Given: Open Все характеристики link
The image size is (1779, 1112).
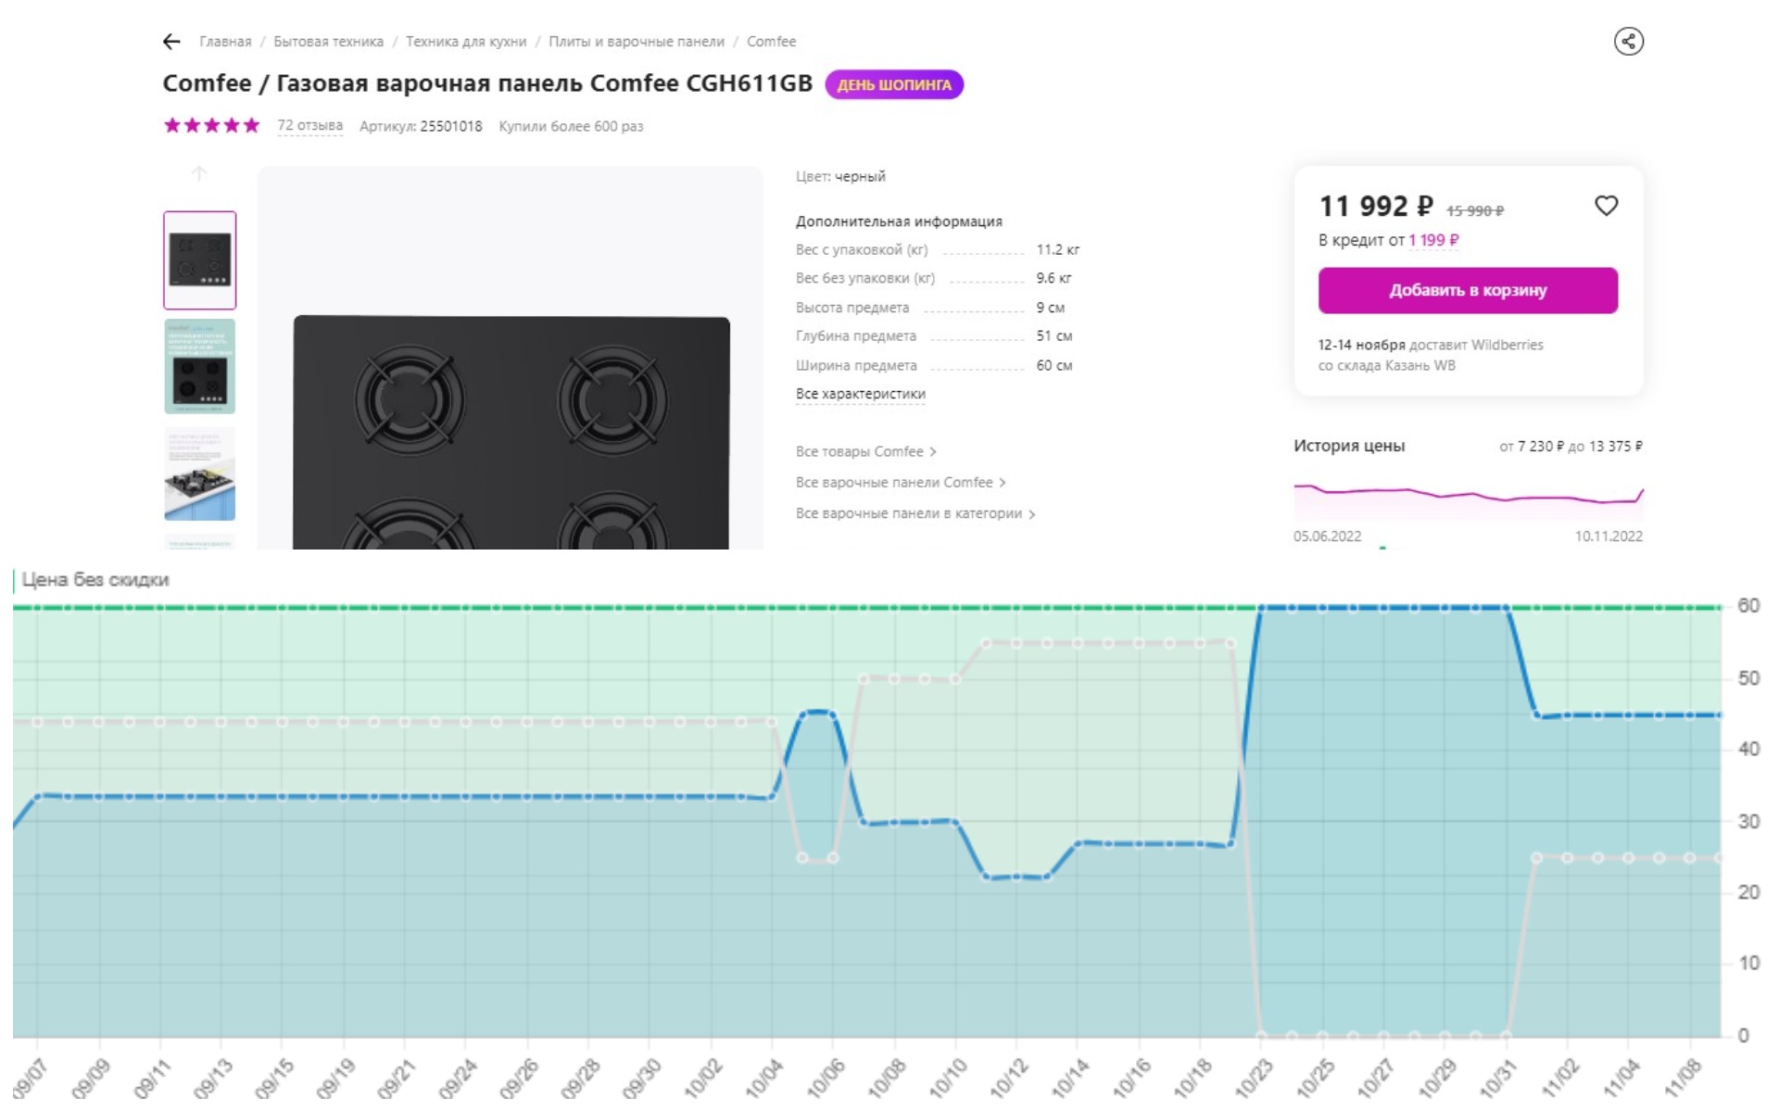Looking at the screenshot, I should (x=860, y=394).
